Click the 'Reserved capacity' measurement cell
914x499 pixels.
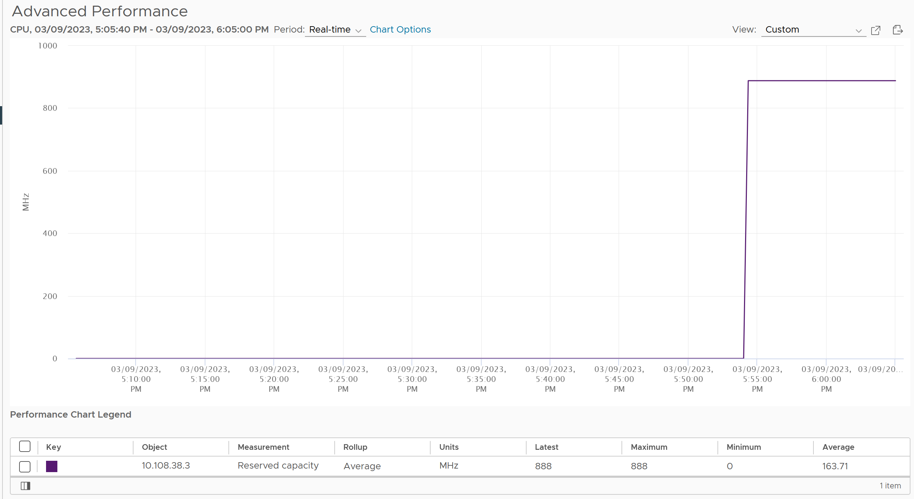[278, 466]
